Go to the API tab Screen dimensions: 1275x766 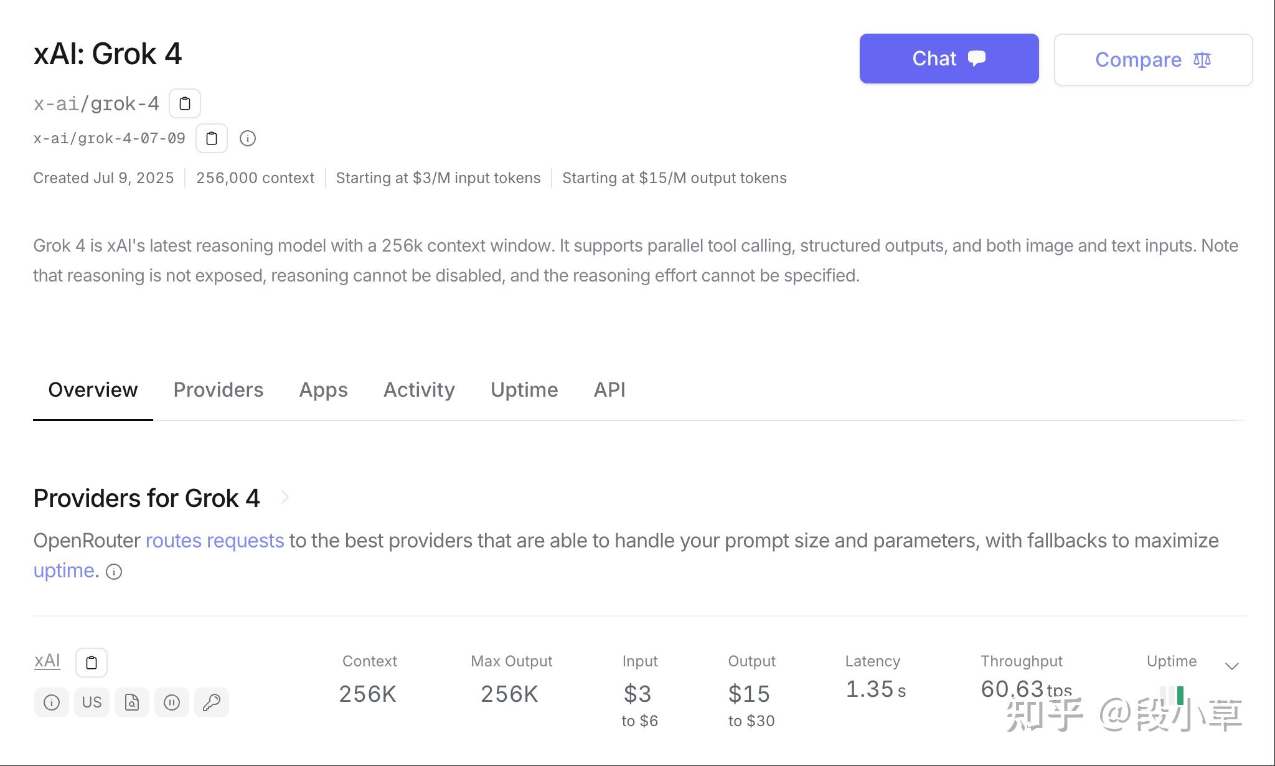609,390
